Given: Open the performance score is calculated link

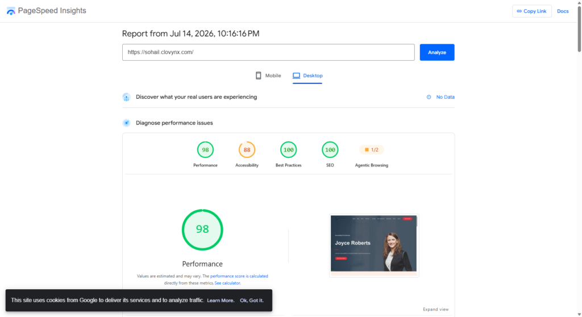Looking at the screenshot, I should tap(239, 276).
